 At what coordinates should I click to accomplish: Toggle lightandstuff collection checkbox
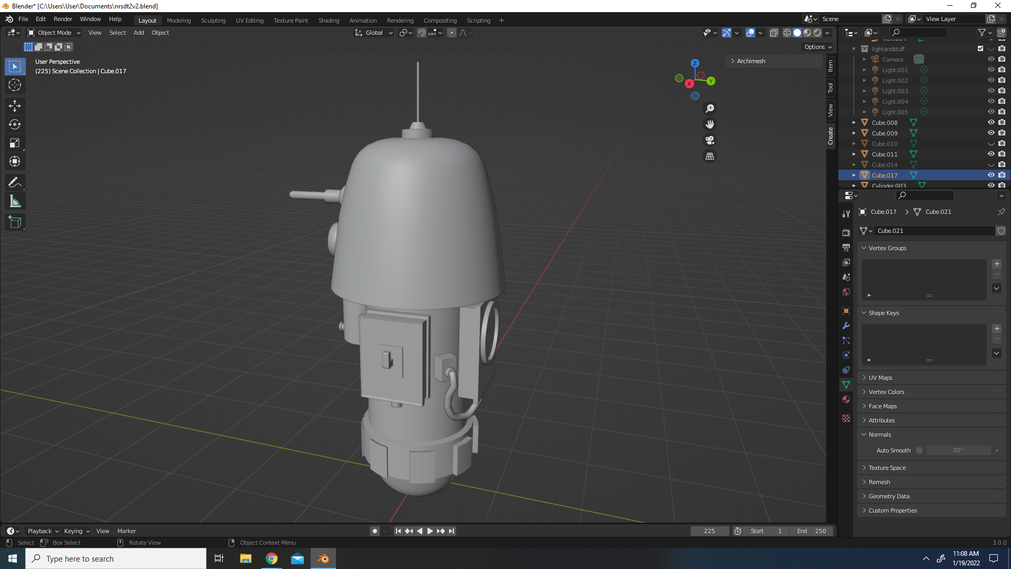(x=980, y=48)
